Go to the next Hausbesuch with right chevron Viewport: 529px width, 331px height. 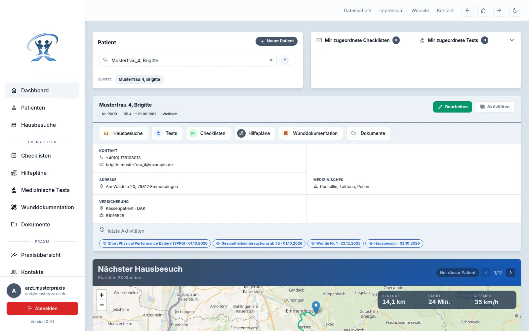511,273
